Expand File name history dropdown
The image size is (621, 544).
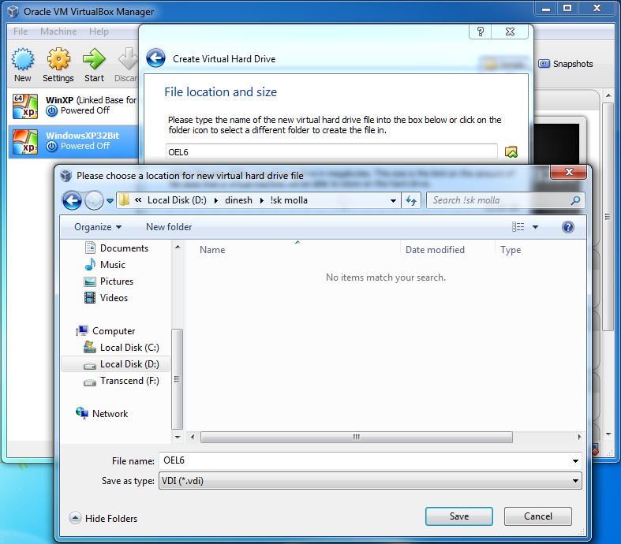[575, 461]
